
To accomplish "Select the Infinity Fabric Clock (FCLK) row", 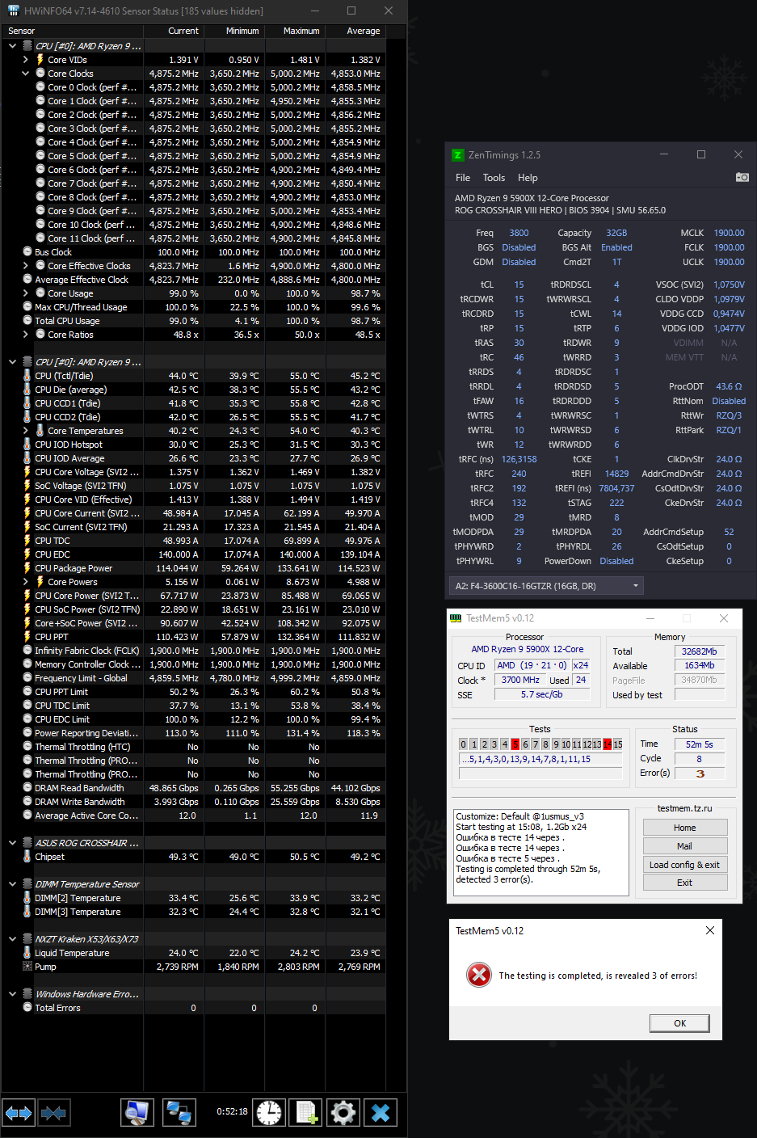I will tap(192, 651).
